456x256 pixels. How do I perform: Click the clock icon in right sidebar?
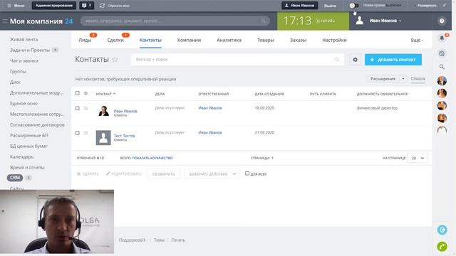tap(442, 53)
